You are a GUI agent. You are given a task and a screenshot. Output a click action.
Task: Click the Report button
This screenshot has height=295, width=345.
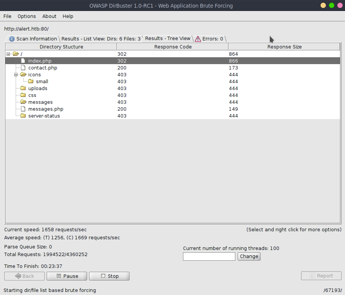pyautogui.click(x=321, y=276)
